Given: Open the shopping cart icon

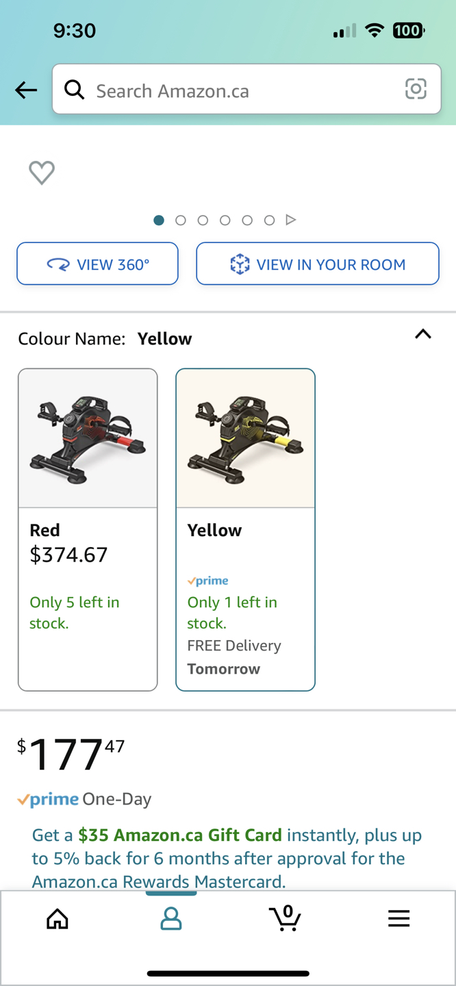Looking at the screenshot, I should [285, 918].
